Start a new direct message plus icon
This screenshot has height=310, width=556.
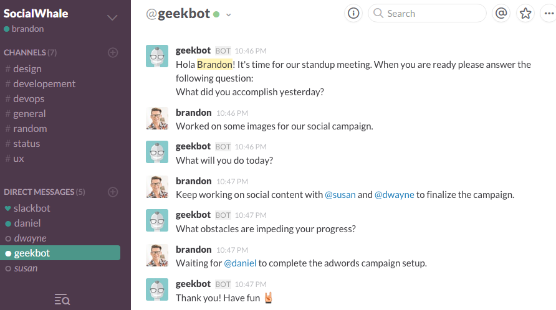tap(113, 192)
